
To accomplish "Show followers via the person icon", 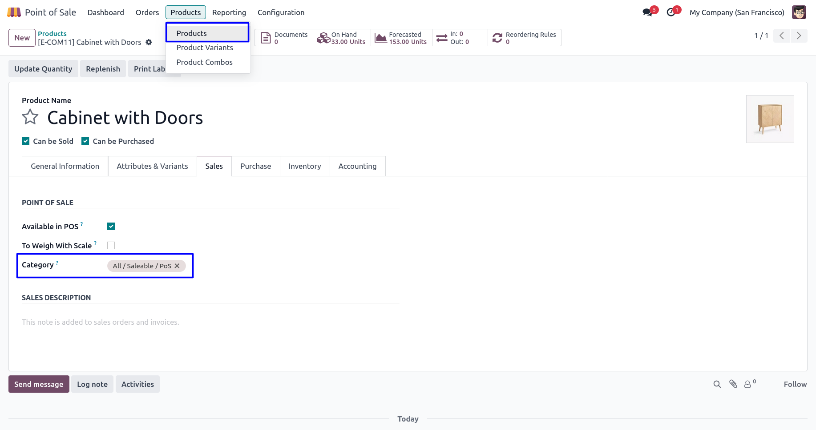I will 748,384.
